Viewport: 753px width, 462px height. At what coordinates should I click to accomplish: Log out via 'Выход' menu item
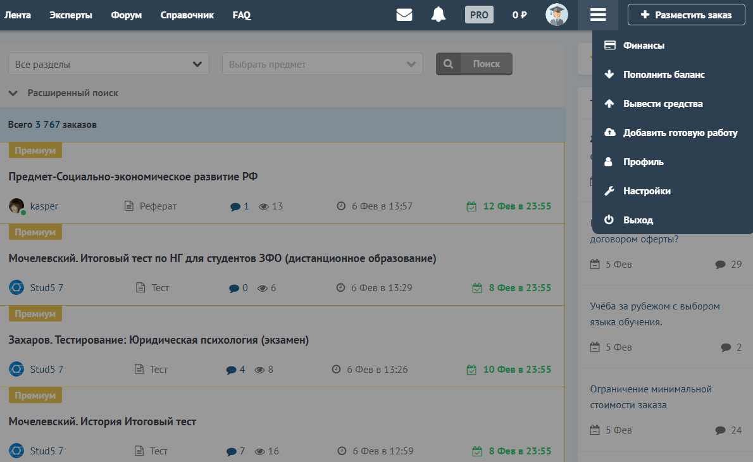pyautogui.click(x=637, y=220)
